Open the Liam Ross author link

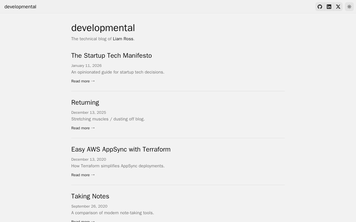123,39
